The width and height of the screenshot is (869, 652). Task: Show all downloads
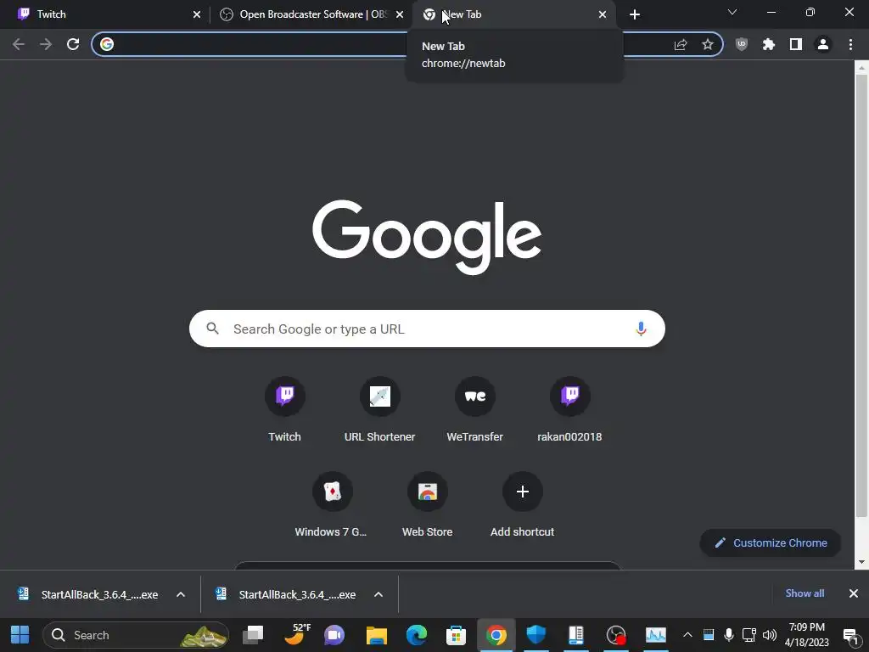pos(805,593)
